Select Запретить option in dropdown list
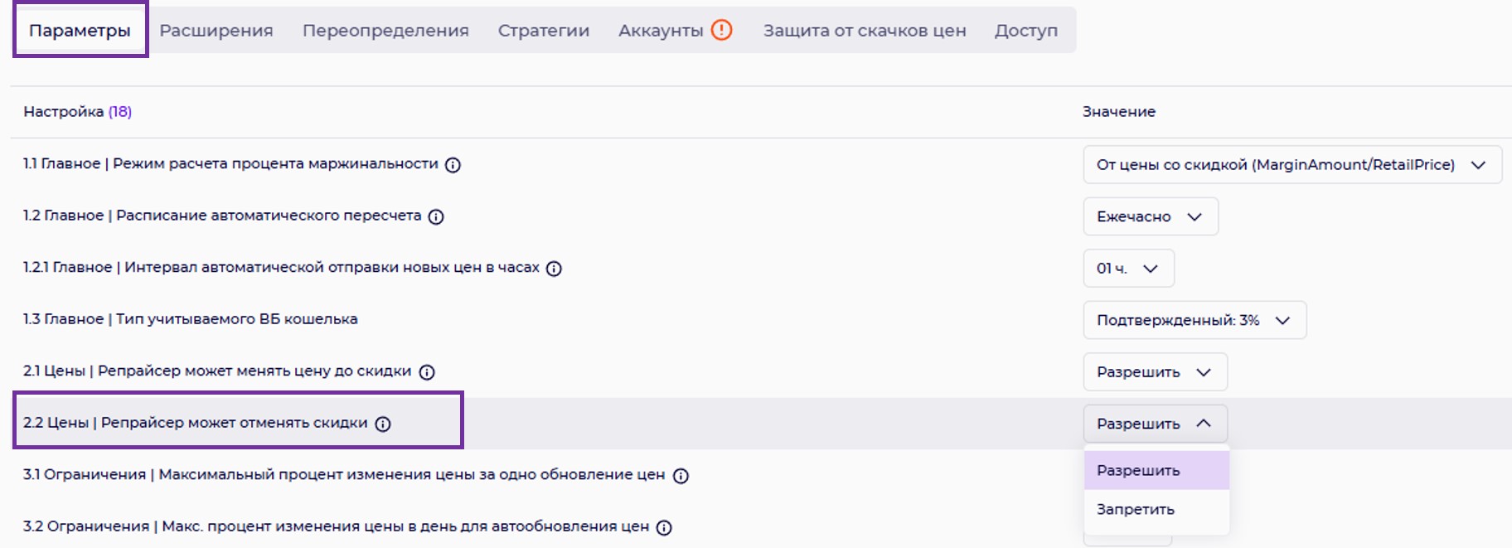The height and width of the screenshot is (548, 1512). 1136,510
